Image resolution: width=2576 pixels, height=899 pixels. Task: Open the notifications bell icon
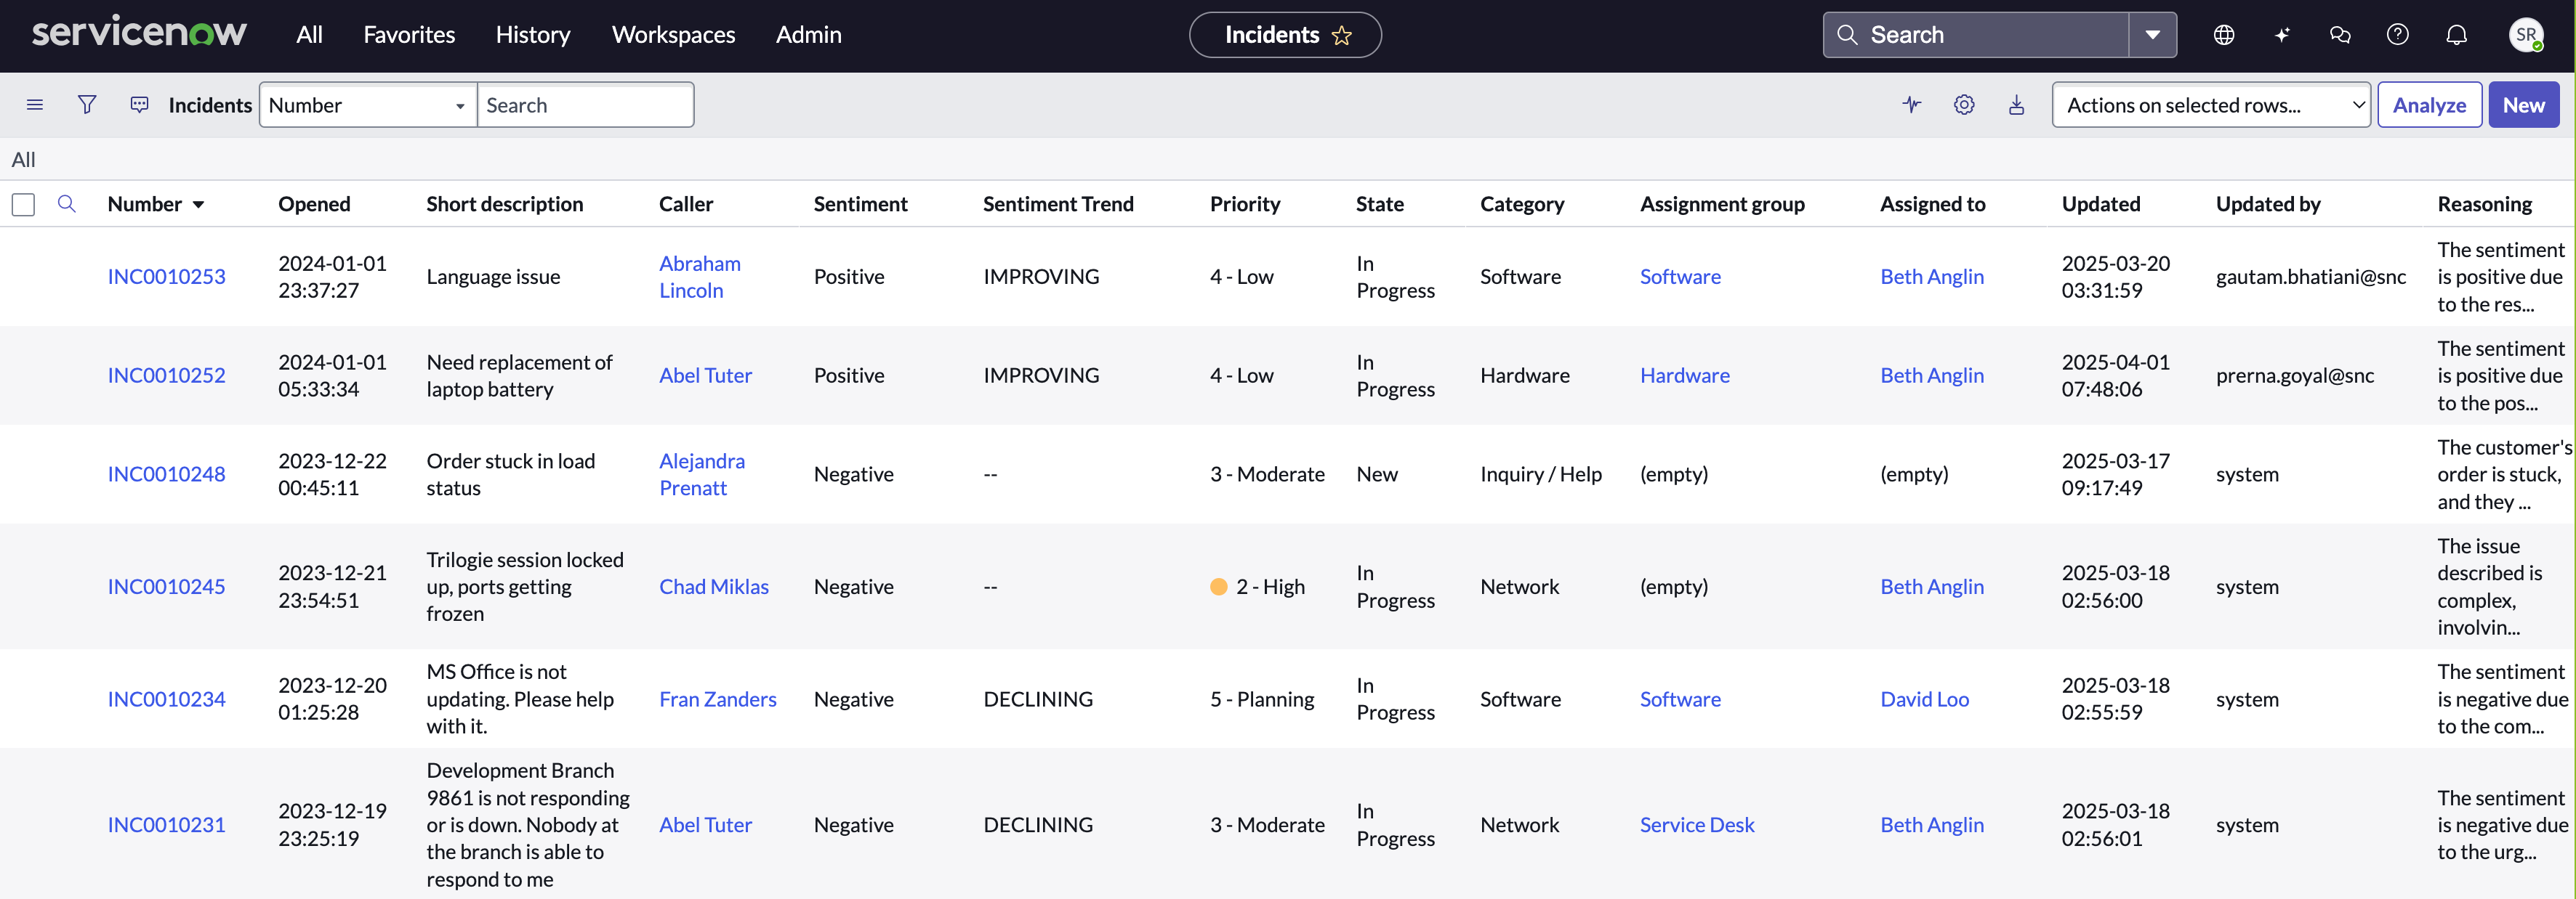point(2456,35)
